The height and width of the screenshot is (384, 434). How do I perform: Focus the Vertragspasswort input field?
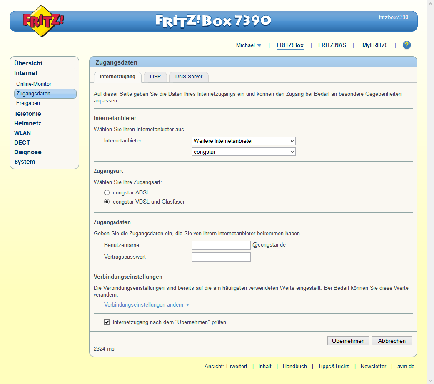point(221,257)
